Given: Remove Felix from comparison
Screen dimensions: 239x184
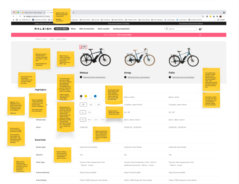Looking at the screenshot, I should [183, 77].
